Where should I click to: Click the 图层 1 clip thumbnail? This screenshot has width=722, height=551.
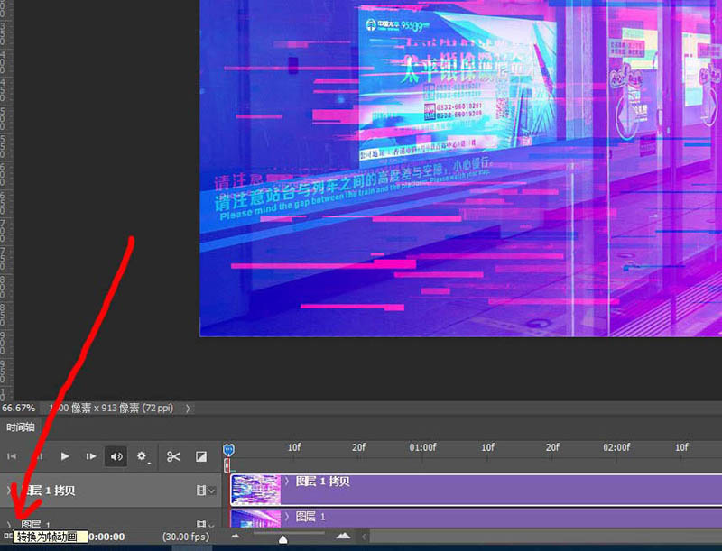pyautogui.click(x=256, y=519)
